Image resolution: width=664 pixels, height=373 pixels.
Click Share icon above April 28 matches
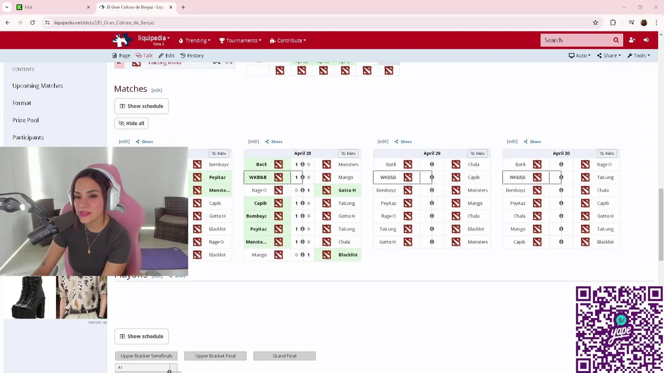click(273, 141)
